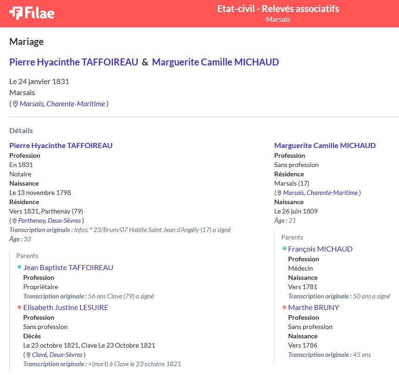This screenshot has width=399, height=375.
Task: Click the 'Marsais (17)' residence value
Action: (x=292, y=183)
